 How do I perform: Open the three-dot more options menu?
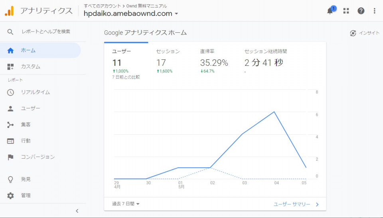click(375, 11)
